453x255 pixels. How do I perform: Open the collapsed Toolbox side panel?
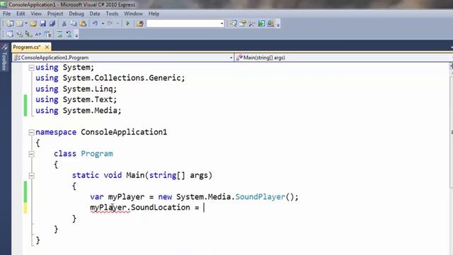click(4, 58)
